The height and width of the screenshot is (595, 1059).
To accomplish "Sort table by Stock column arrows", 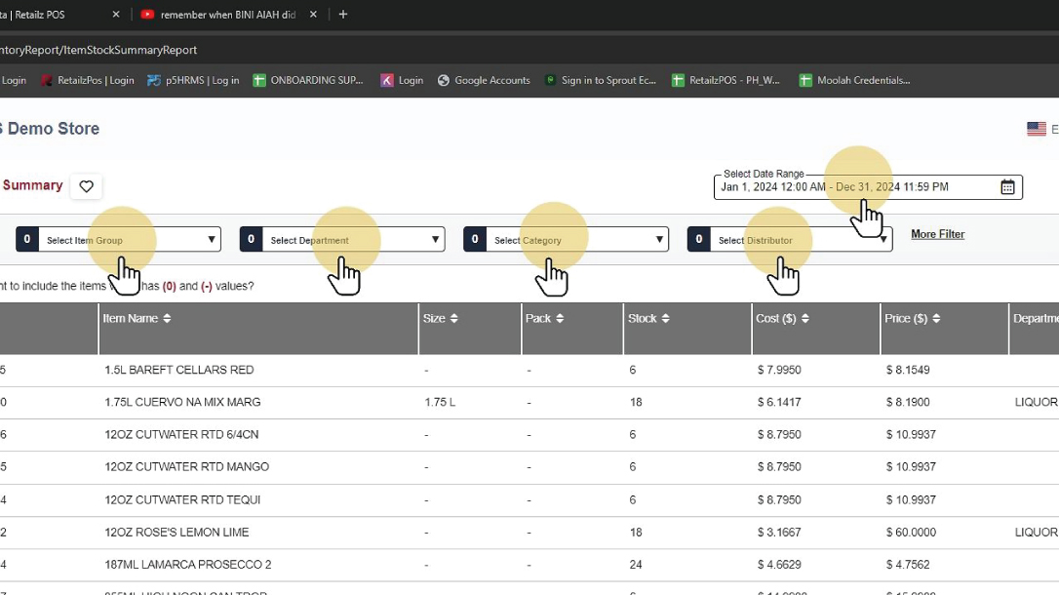I will 665,319.
